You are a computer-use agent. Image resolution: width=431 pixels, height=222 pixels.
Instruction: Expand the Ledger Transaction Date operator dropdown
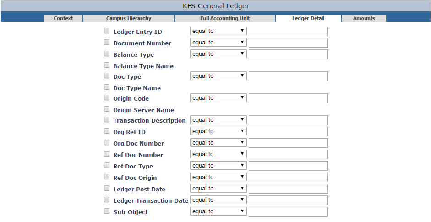point(218,200)
